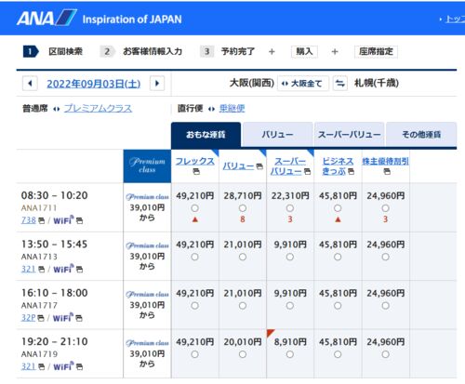This screenshot has width=465, height=384.
Task: Go to previous day arrow
Action: 30,84
